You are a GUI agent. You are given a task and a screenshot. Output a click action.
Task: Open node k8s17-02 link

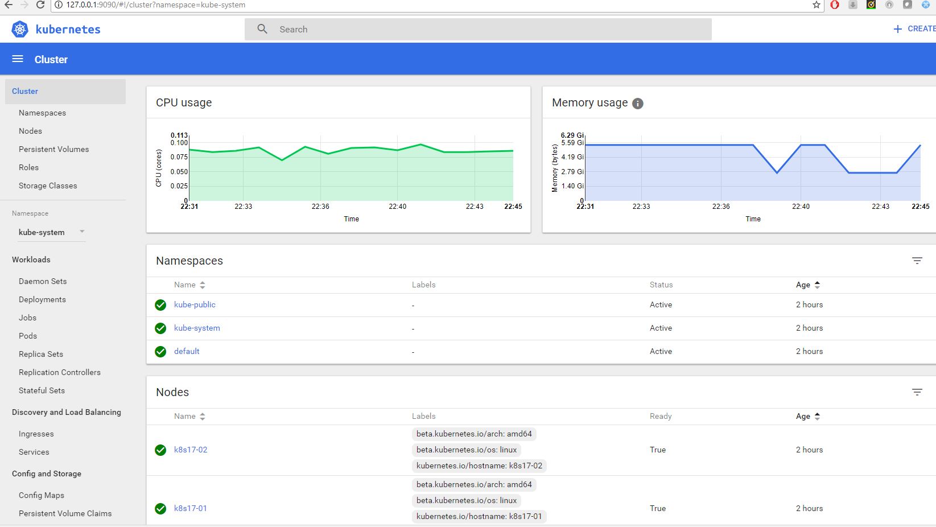[191, 450]
